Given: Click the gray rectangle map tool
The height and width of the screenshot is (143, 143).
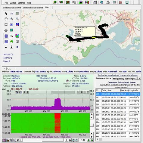Looking at the screenshot, I should [x=17, y=13].
